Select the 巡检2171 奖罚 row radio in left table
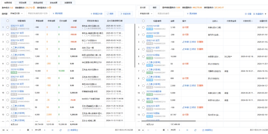Screen dimensions: 268x134 coord(8,27)
